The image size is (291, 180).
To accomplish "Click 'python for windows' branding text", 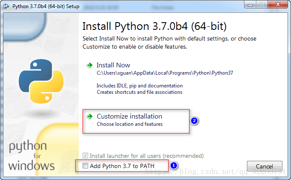I will tap(32, 156).
